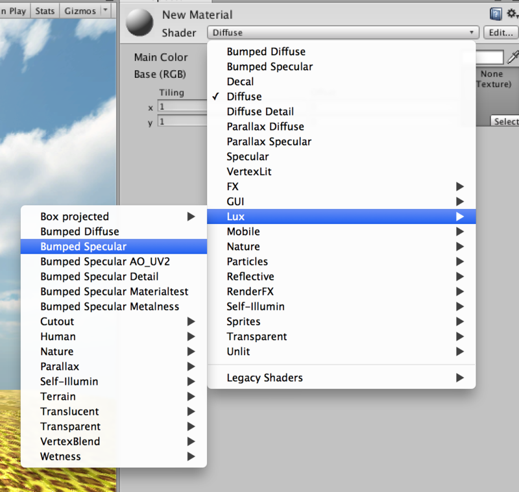This screenshot has width=519, height=492.
Task: Expand the Legacy Shaders submenu
Action: (341, 378)
